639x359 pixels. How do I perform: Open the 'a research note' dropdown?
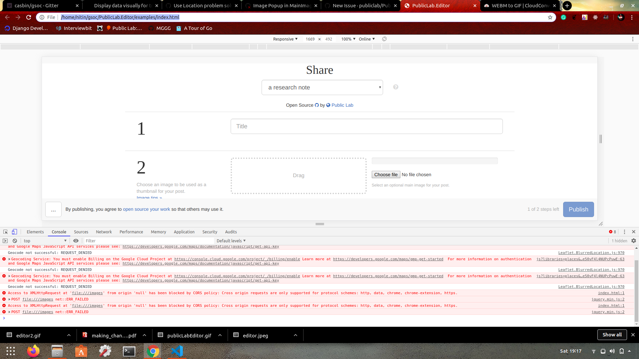coord(322,87)
